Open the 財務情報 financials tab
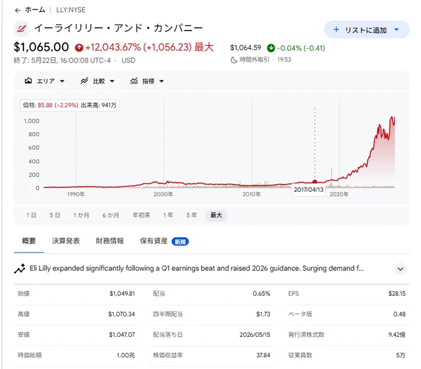This screenshot has width=421, height=369. 110,241
